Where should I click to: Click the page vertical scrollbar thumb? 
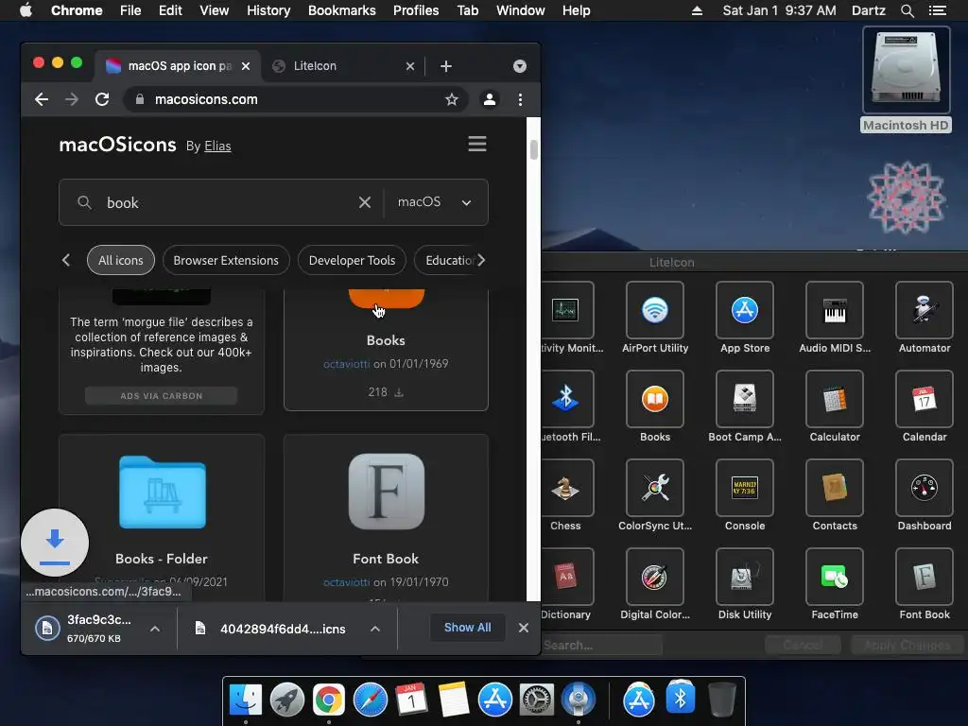pos(534,150)
